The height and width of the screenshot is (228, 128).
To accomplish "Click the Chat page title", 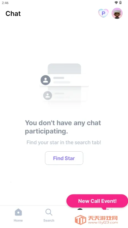I will click(x=13, y=13).
